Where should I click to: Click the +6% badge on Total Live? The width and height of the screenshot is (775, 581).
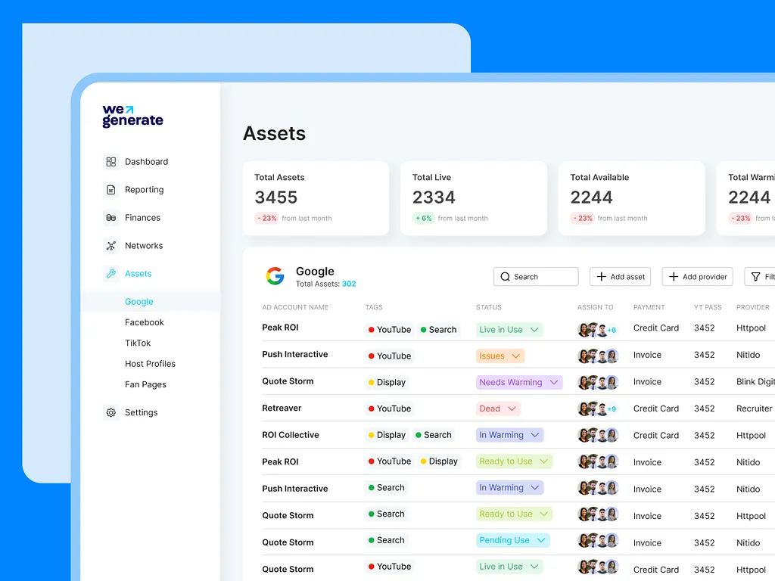click(424, 218)
